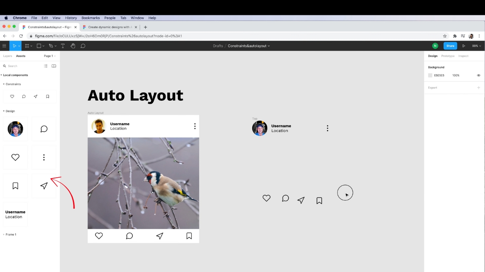Open shape tools dropdown arrow
The height and width of the screenshot is (272, 485).
pyautogui.click(x=44, y=46)
